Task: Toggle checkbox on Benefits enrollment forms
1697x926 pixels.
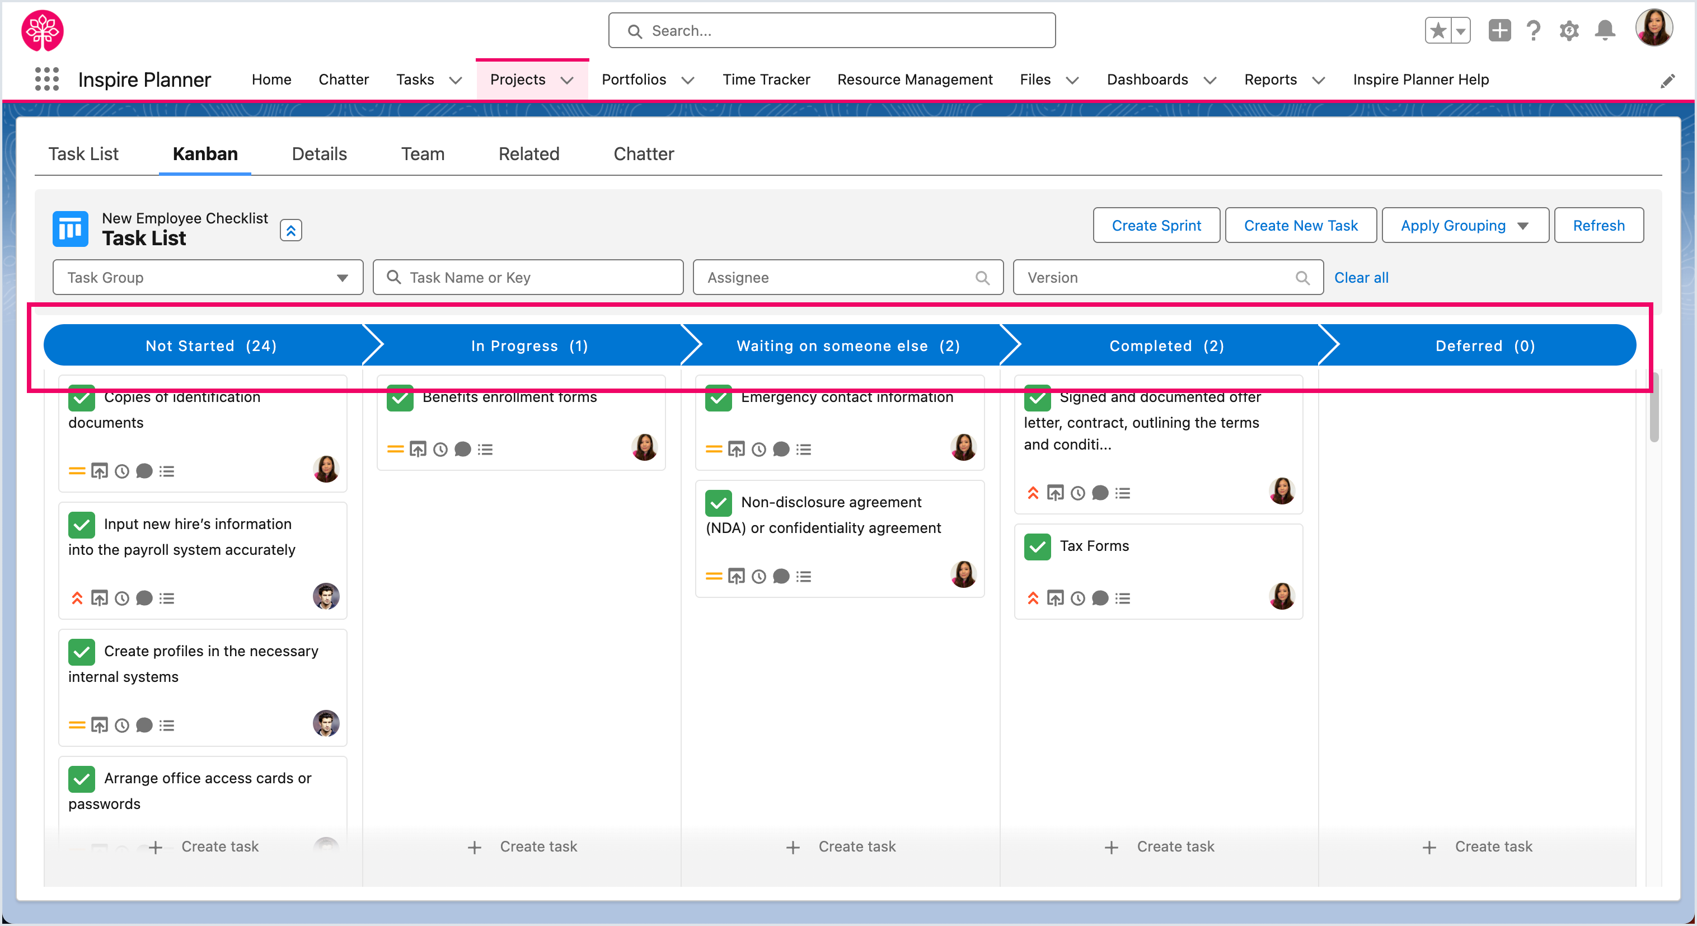Action: coord(400,397)
